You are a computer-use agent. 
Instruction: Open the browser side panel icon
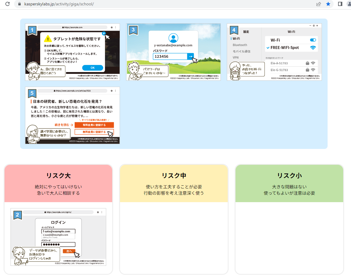pyautogui.click(x=340, y=4)
